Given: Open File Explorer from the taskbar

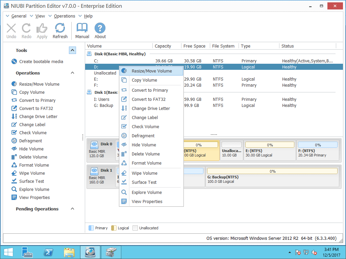Looking at the screenshot, I should 69,252.
